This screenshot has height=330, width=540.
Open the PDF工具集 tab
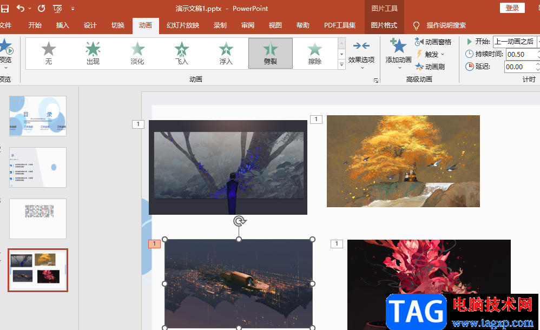340,25
